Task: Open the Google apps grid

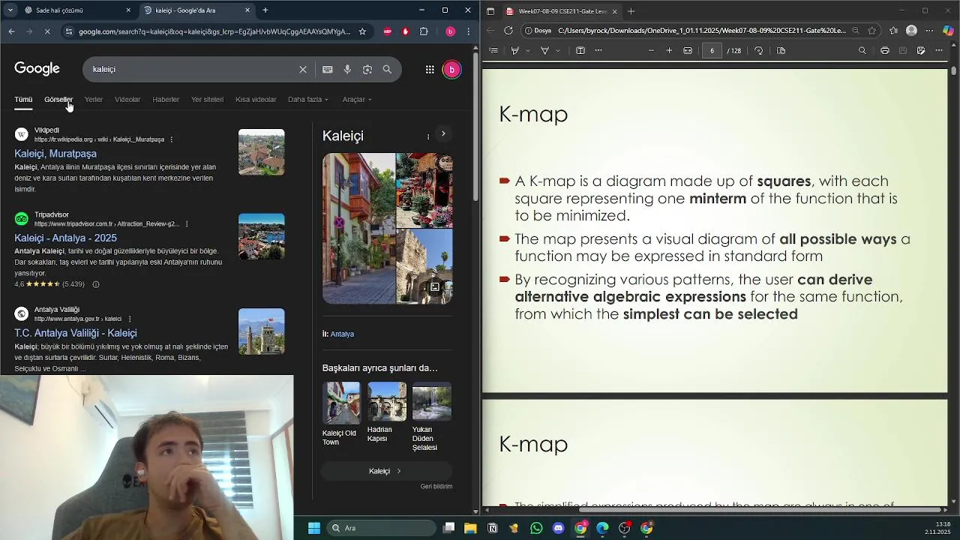Action: [430, 69]
